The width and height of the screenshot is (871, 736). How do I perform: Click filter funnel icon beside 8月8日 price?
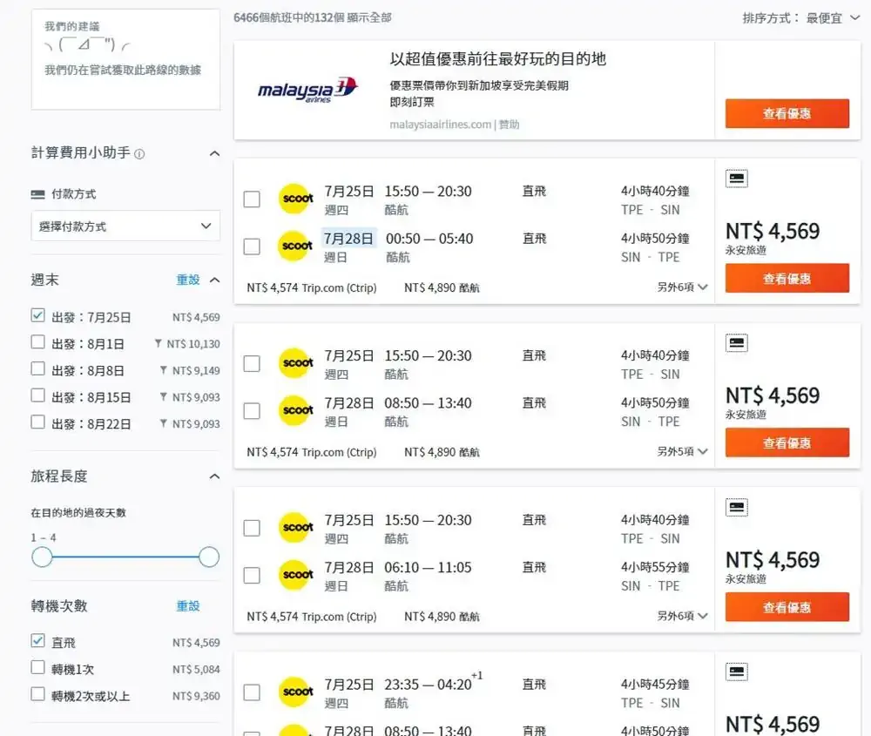[x=164, y=370]
